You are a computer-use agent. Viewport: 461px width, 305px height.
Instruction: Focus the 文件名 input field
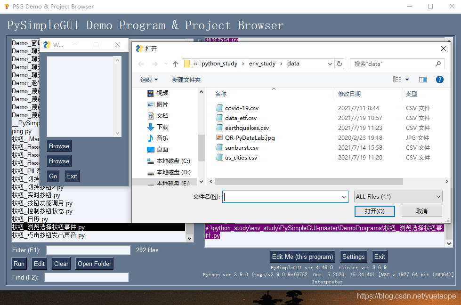pos(282,197)
